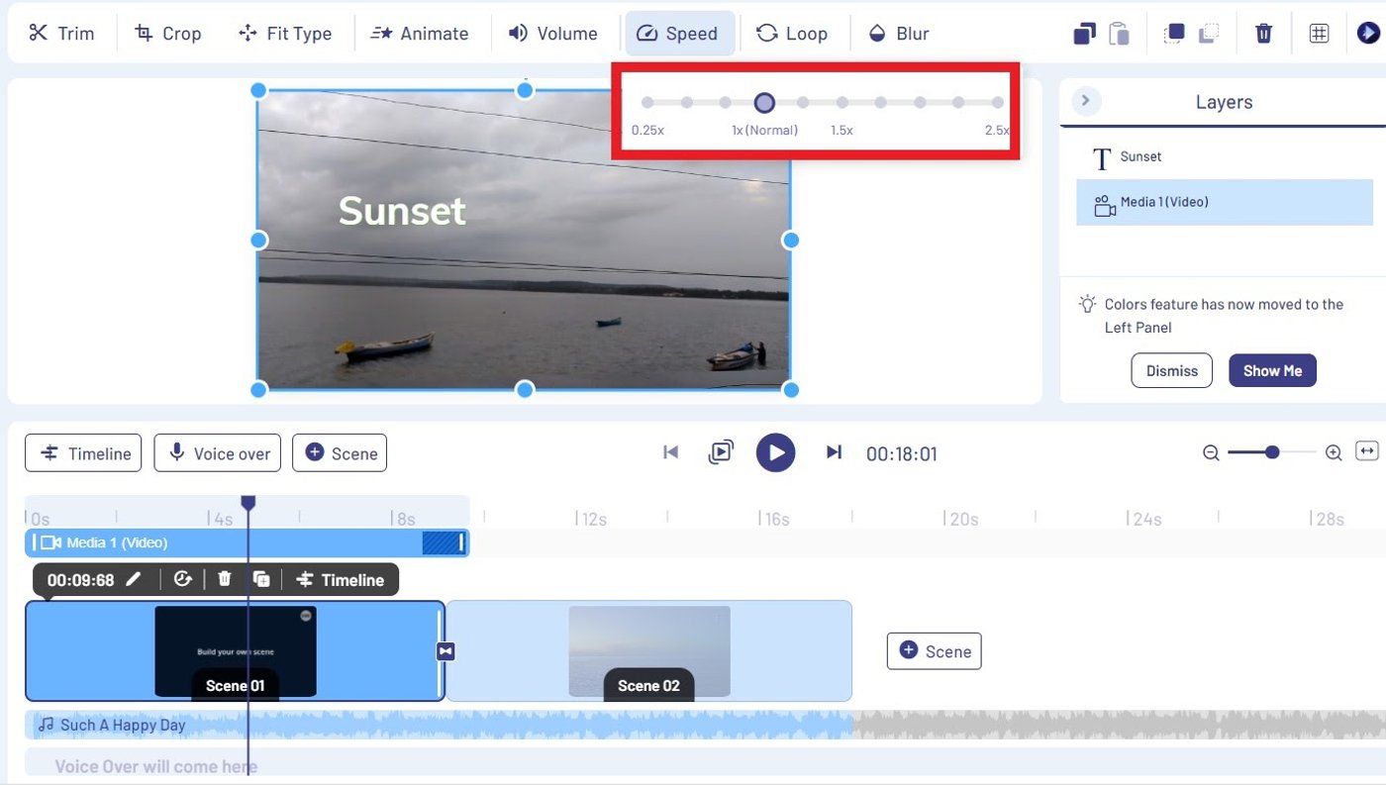Toggle the Speed panel
Image resolution: width=1386 pixels, height=785 pixels.
coord(679,33)
